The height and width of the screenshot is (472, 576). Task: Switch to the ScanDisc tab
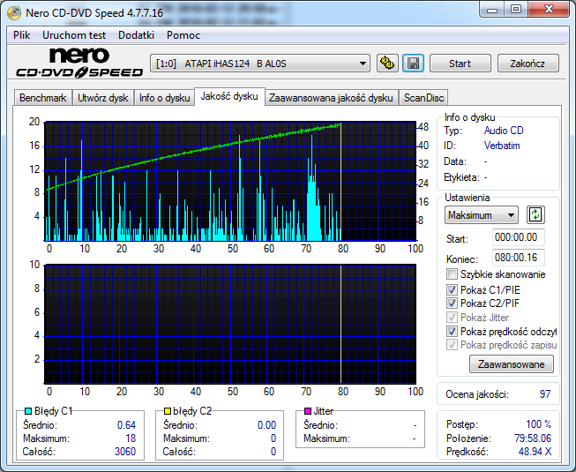[423, 98]
